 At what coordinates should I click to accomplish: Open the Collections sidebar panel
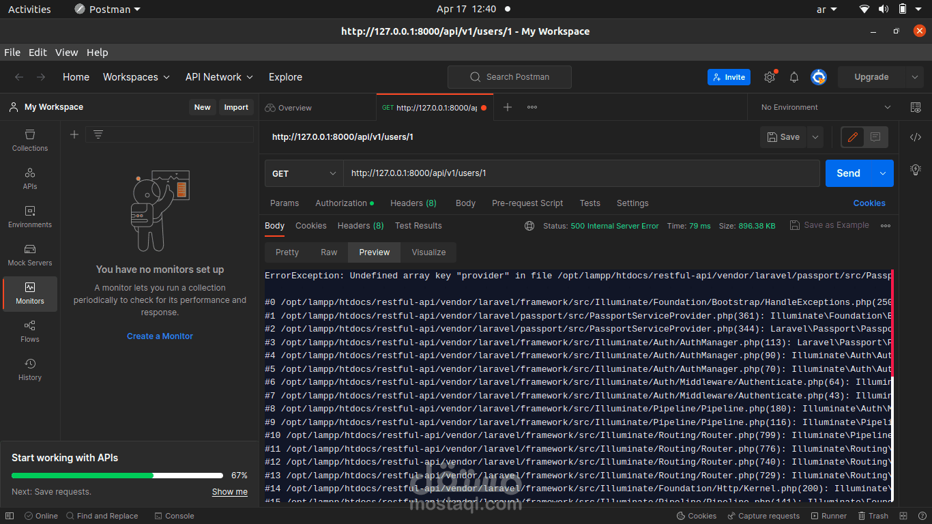coord(30,140)
